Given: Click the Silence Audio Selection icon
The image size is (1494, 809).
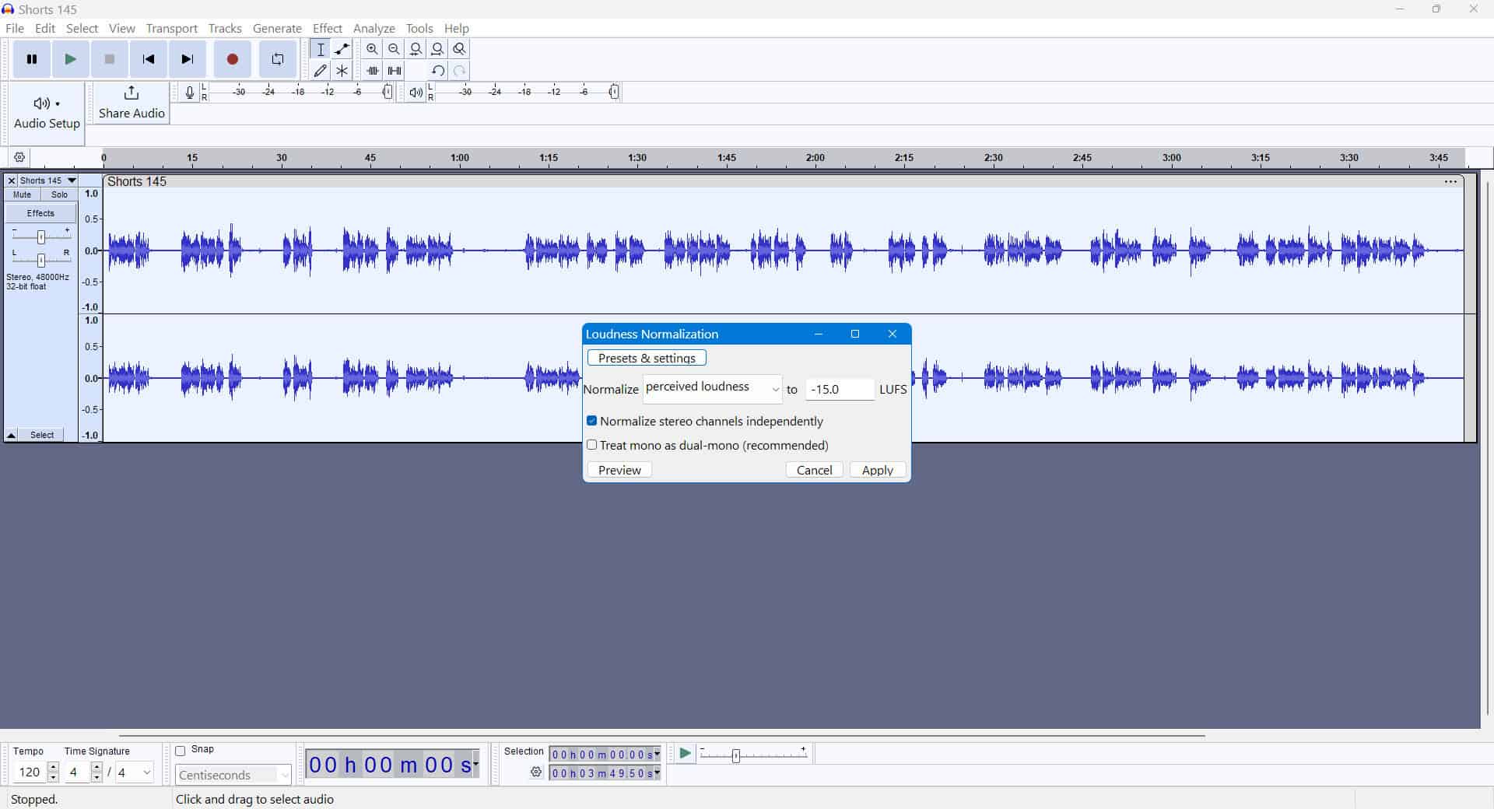Looking at the screenshot, I should click(x=395, y=70).
